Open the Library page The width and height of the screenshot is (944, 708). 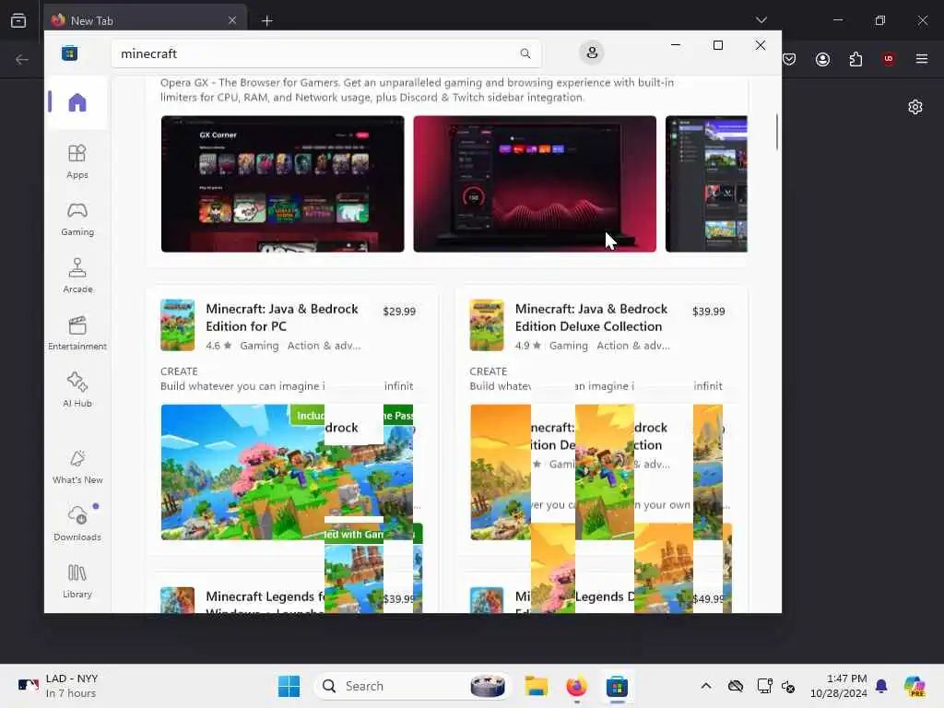point(77,581)
